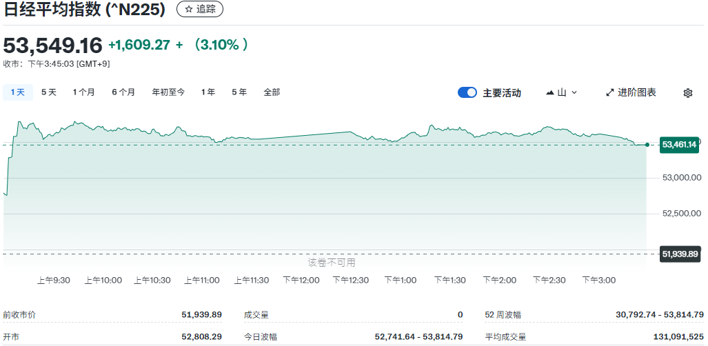Click the 53,000.00 axis label
708x346 pixels.
[682, 178]
